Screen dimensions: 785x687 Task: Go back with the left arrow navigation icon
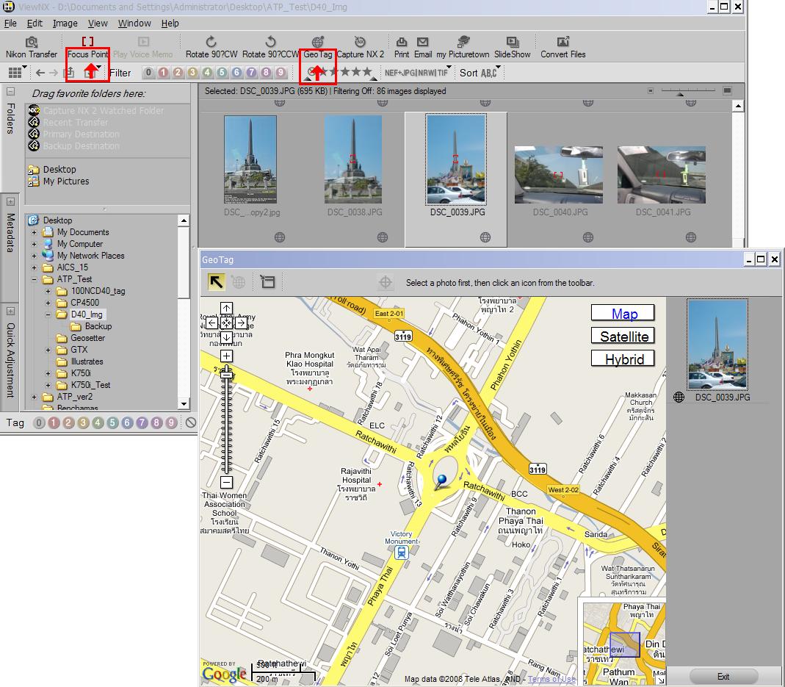40,73
